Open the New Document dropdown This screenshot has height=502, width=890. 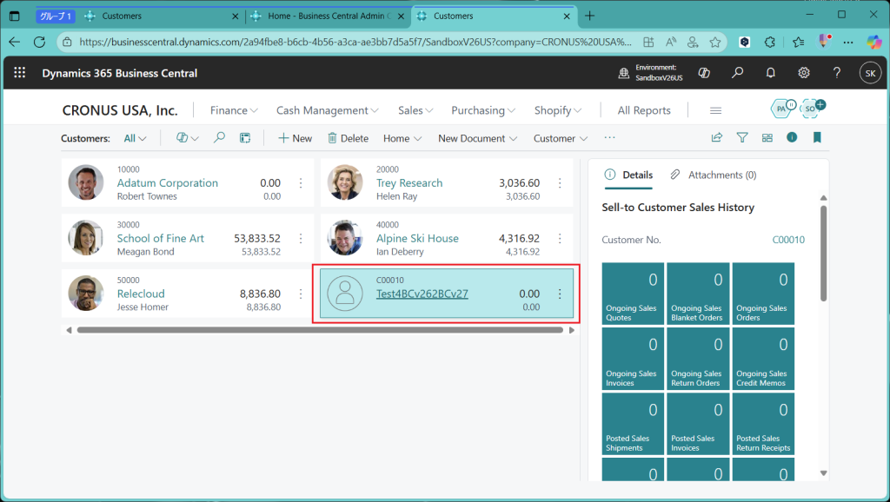tap(477, 138)
